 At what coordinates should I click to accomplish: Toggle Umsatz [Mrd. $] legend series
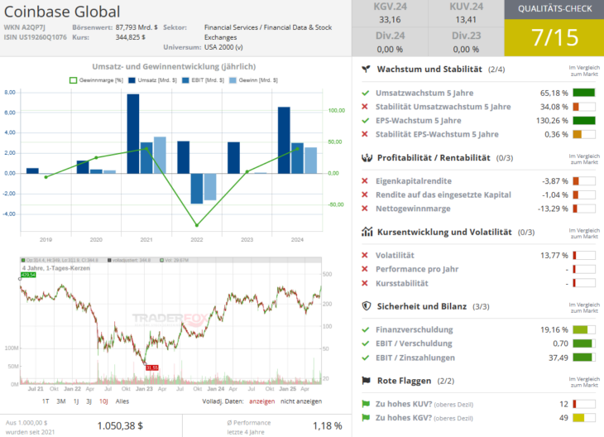click(x=152, y=80)
